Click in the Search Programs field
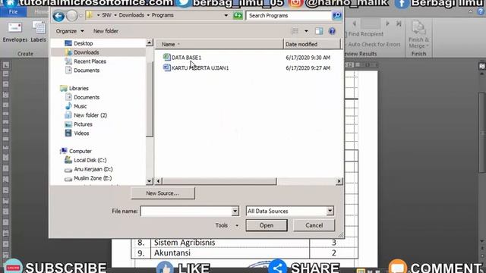 pyautogui.click(x=289, y=15)
